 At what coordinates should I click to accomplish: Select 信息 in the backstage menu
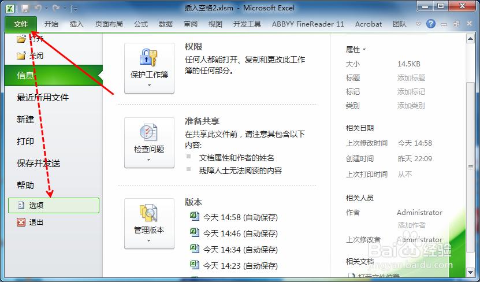pos(54,75)
